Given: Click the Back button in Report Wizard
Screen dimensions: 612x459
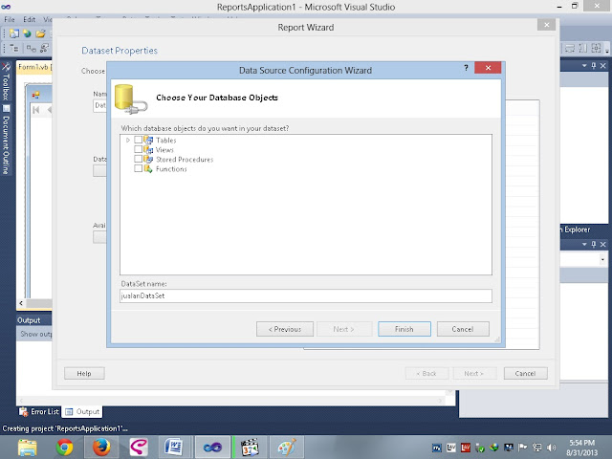Looking at the screenshot, I should (426, 373).
